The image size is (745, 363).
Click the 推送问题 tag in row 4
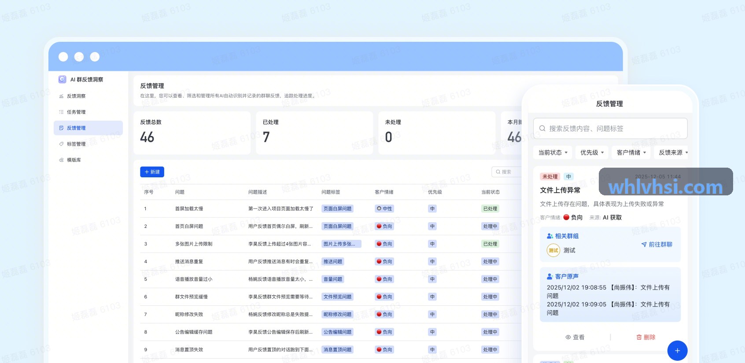click(333, 261)
